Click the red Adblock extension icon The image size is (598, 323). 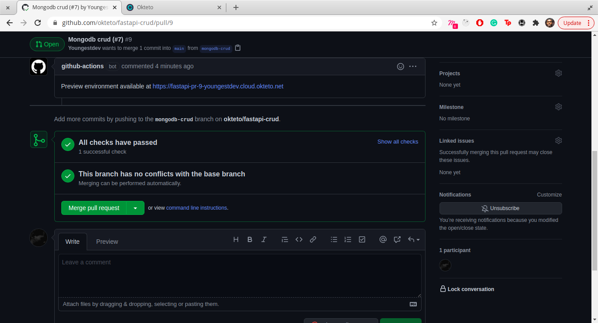pos(480,23)
